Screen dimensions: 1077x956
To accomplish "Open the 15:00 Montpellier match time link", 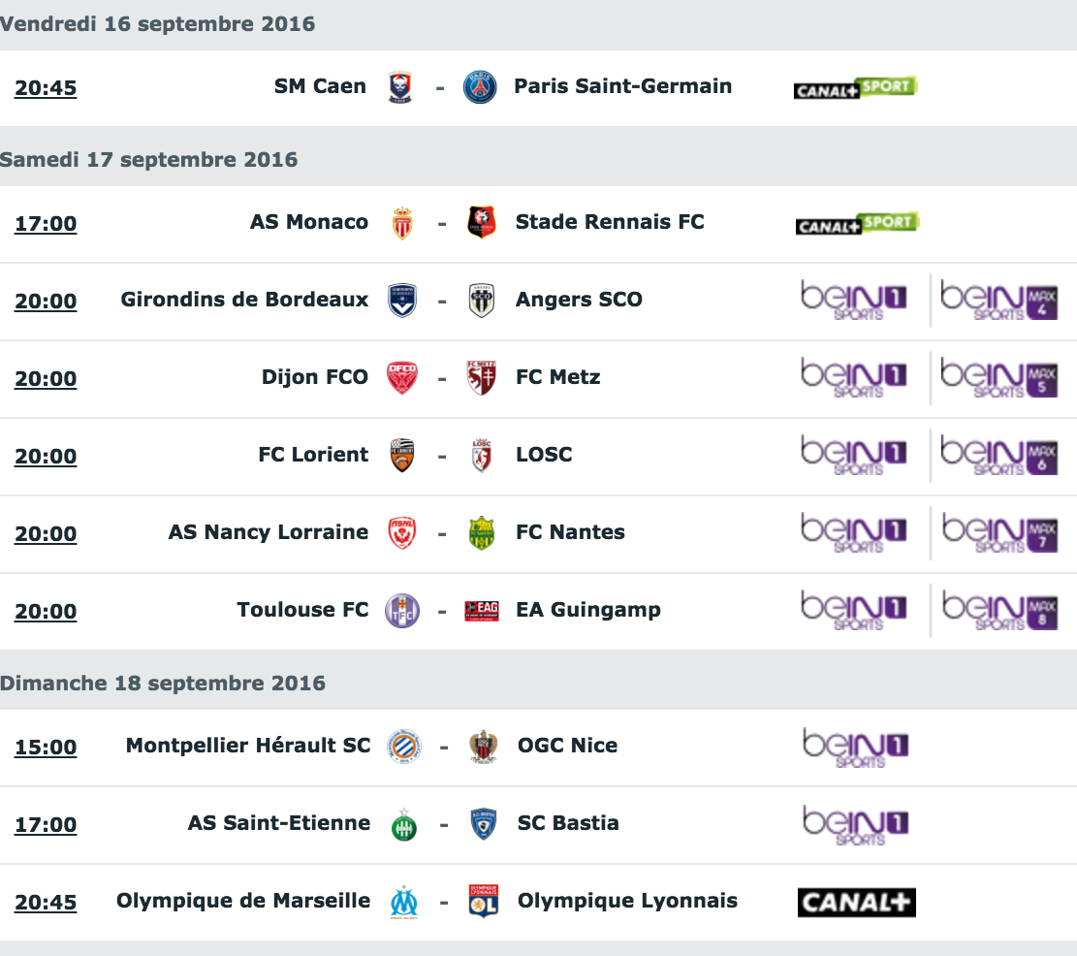I will [x=46, y=748].
